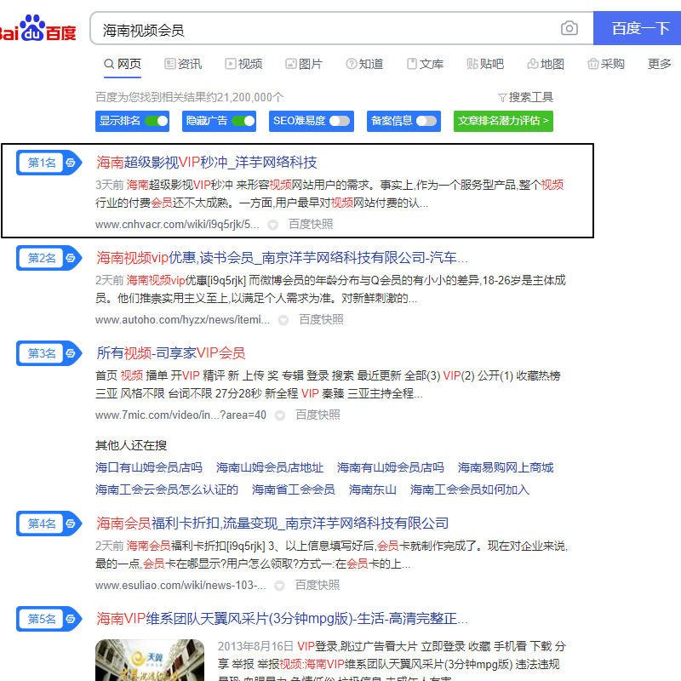Enable the SEO难易度 switch
The width and height of the screenshot is (681, 681).
[340, 121]
